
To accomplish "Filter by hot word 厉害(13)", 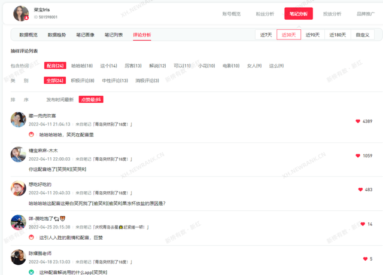I will pyautogui.click(x=133, y=66).
